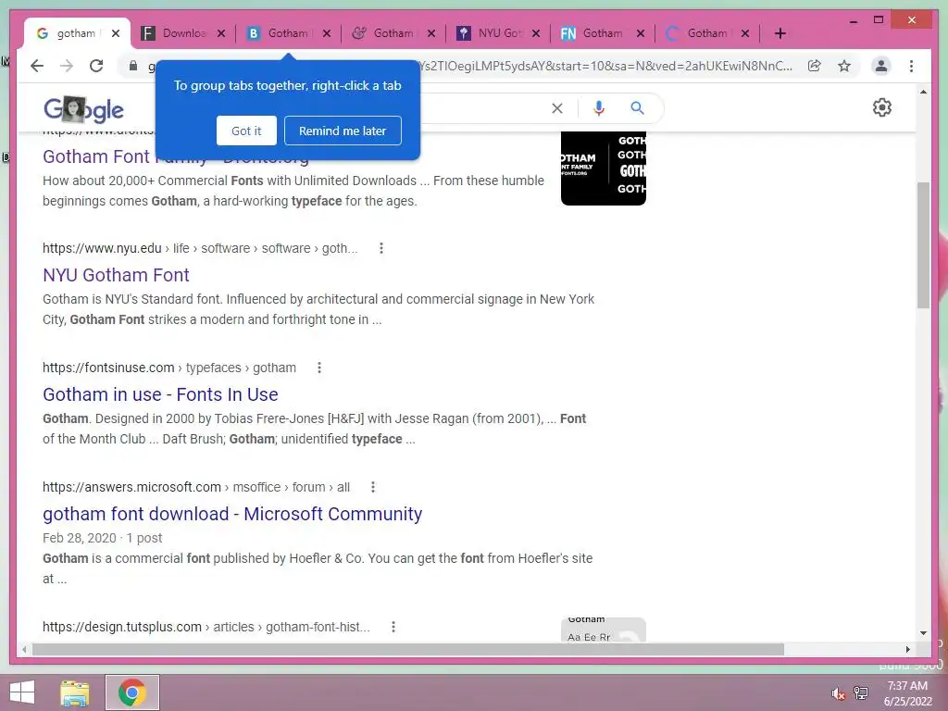Click the address bar URL text
The image size is (948, 711).
pyautogui.click(x=605, y=66)
